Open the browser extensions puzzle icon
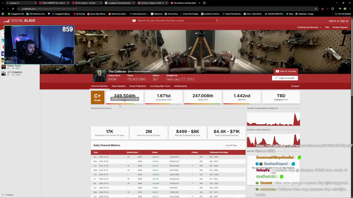 point(333,9)
